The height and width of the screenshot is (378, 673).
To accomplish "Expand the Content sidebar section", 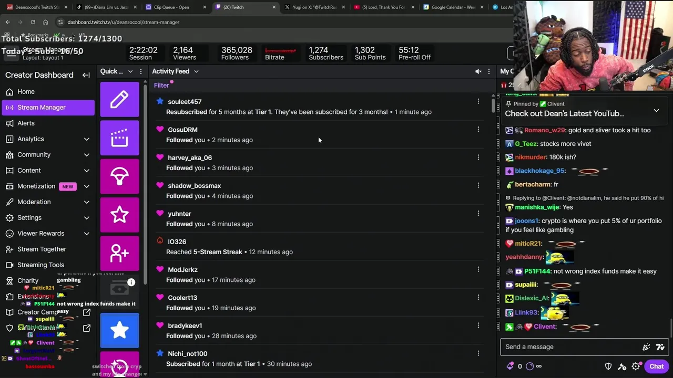I will (87, 171).
